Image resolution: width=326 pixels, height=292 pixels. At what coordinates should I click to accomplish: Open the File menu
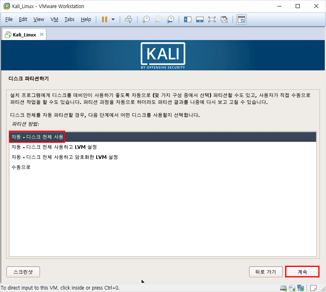pos(9,19)
